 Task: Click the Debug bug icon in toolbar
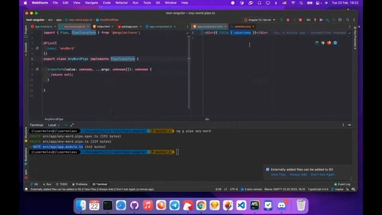288,20
